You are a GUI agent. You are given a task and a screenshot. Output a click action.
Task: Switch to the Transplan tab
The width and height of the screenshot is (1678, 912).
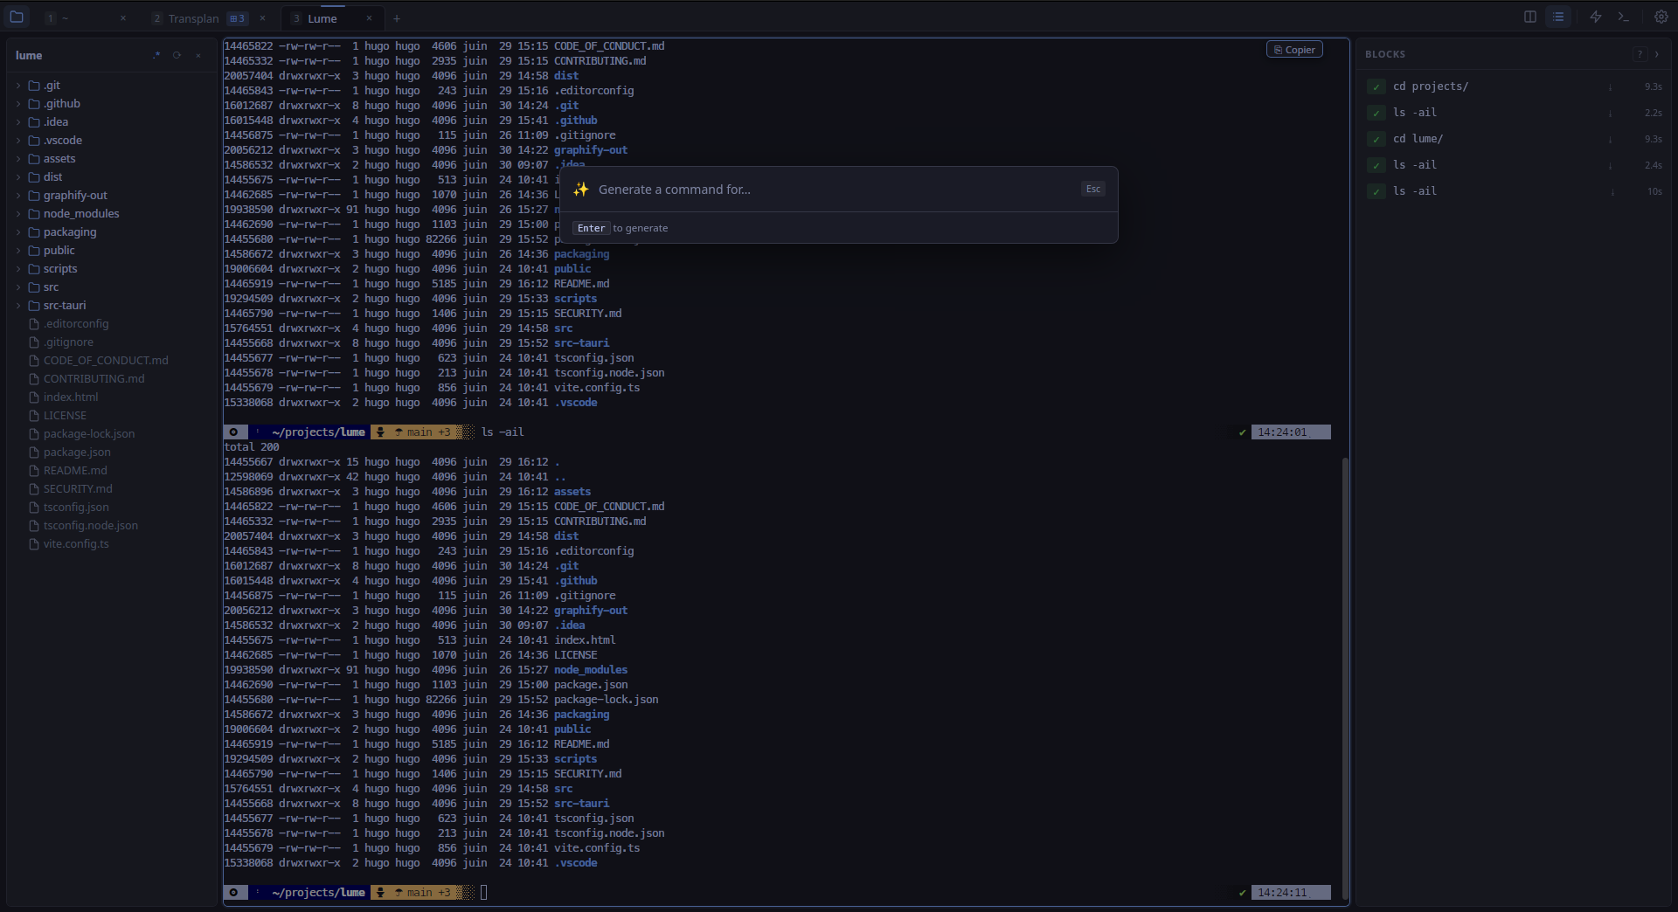click(211, 18)
